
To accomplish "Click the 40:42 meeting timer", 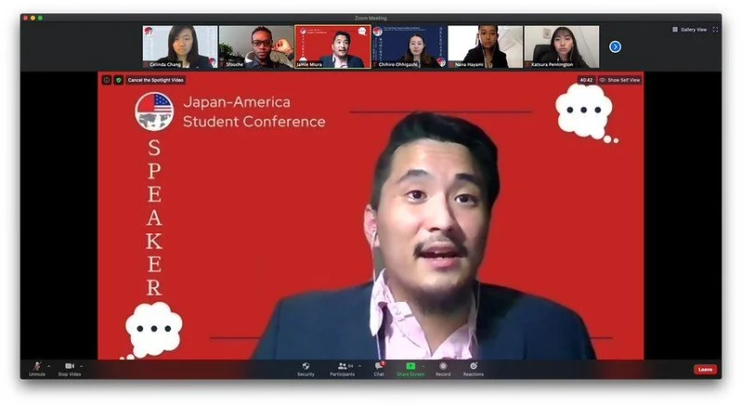I will 586,80.
